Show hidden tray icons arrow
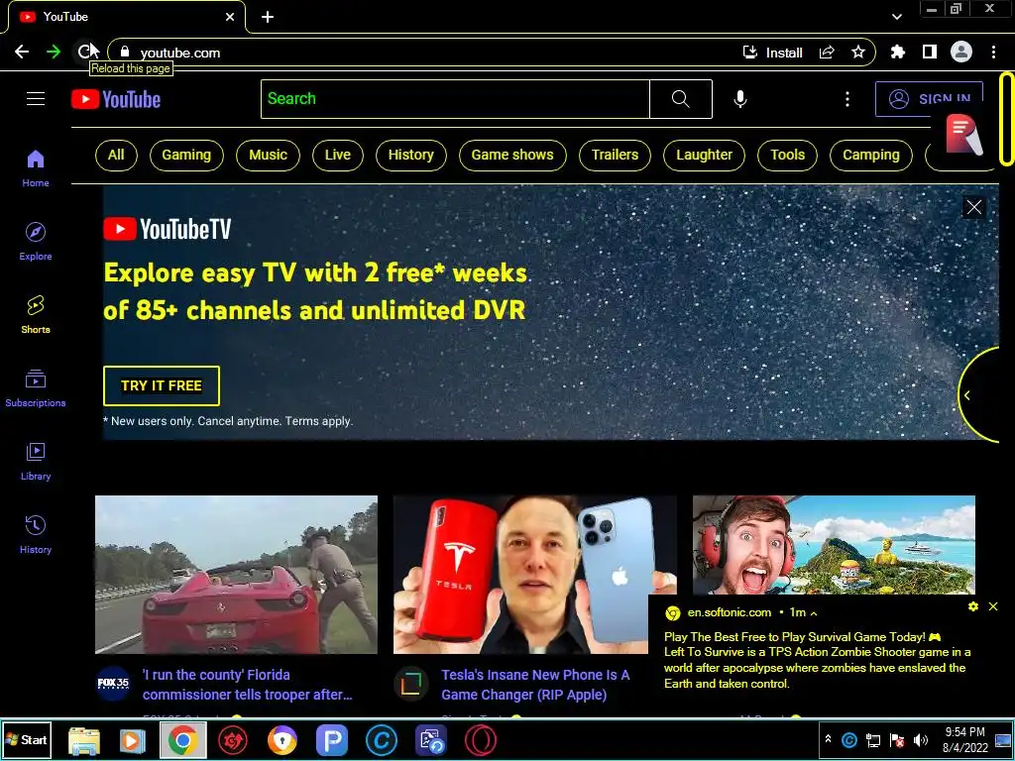This screenshot has height=761, width=1015. pos(828,739)
